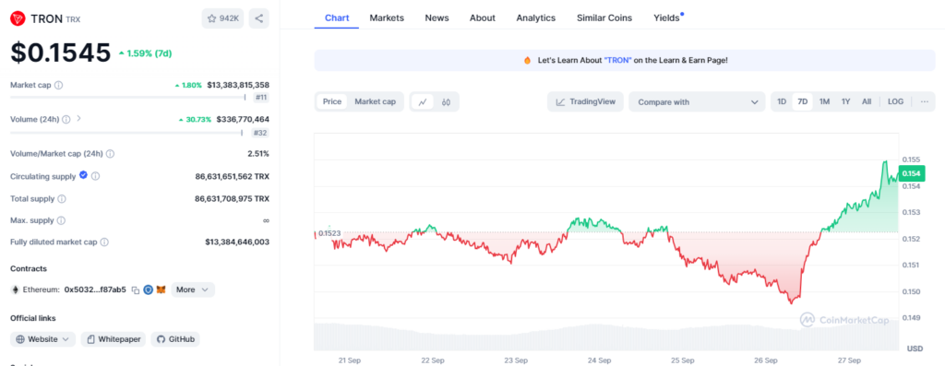Click the 86,631,708,975 TRX total supply
This screenshot has width=945, height=366.
pyautogui.click(x=232, y=198)
